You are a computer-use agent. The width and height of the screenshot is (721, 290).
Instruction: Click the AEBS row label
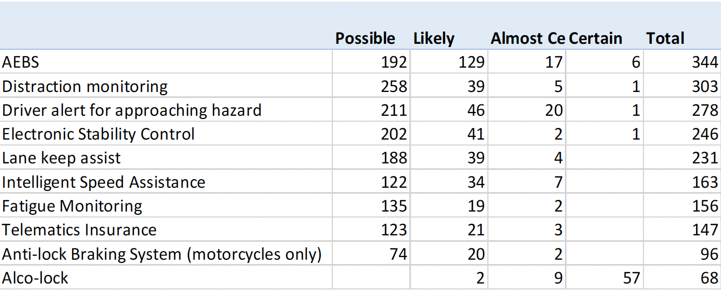[21, 62]
